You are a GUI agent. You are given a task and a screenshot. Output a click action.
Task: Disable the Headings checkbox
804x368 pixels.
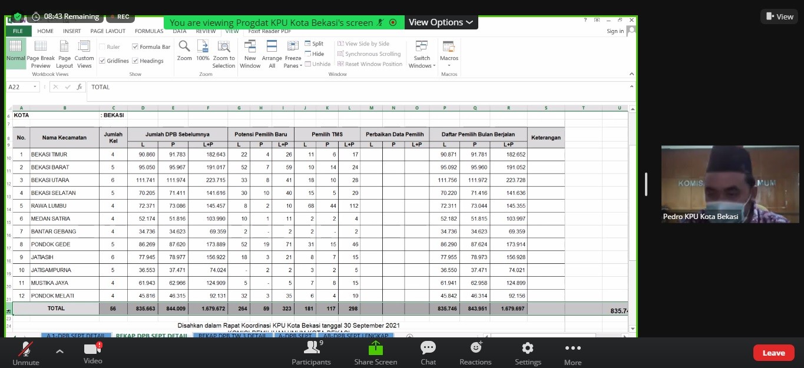tap(135, 61)
